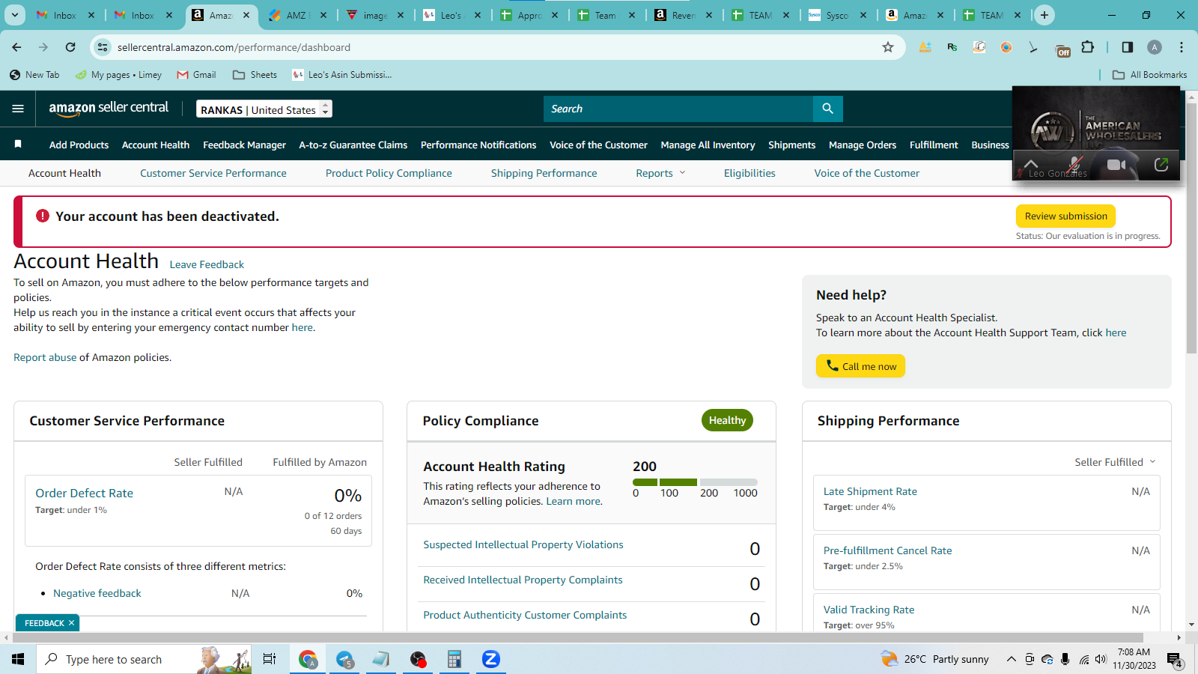Screen dimensions: 1198x674
Task: Switch to Product Policy Compliance tab
Action: (389, 173)
